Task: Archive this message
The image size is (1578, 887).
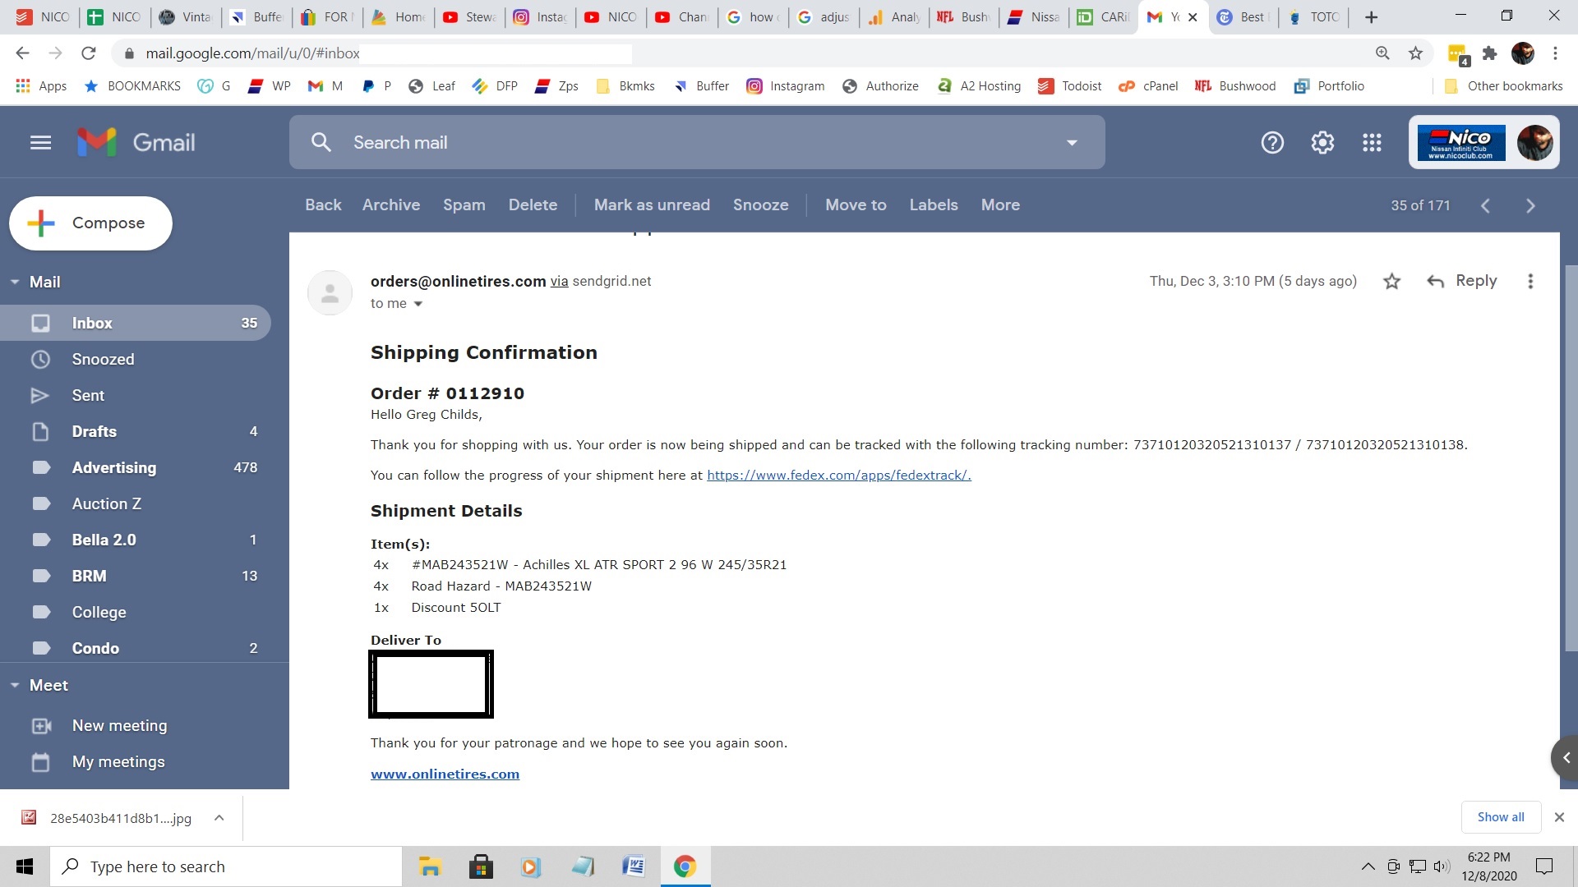Action: (391, 205)
